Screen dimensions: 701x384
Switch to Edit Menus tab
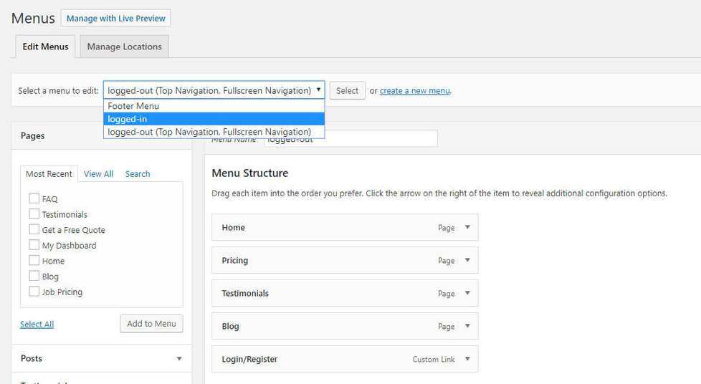point(45,47)
